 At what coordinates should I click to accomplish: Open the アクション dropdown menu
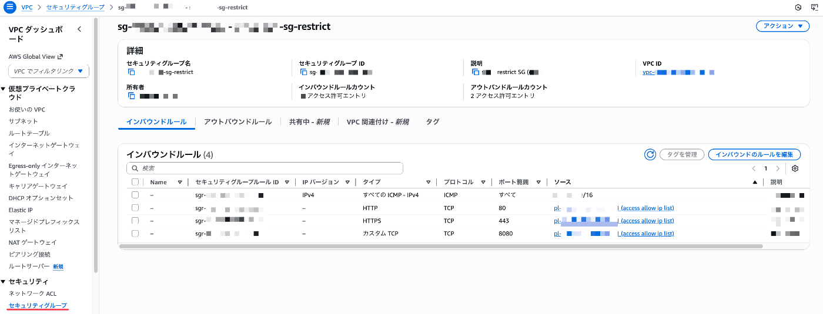pos(782,26)
